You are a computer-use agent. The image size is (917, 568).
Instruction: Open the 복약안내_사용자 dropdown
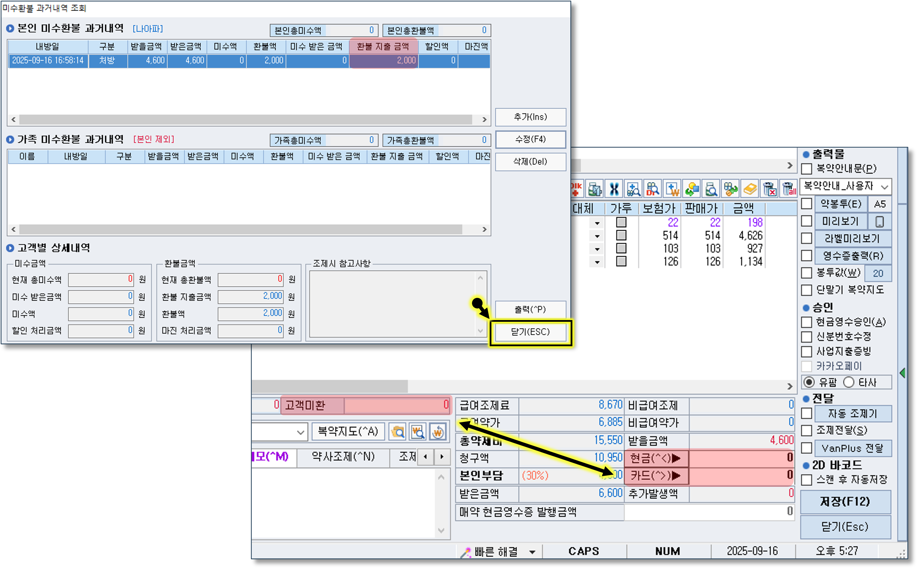point(884,187)
